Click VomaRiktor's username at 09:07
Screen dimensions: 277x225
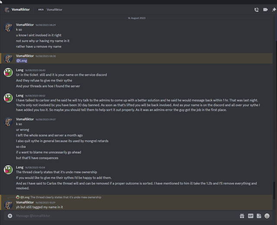tap(25, 119)
